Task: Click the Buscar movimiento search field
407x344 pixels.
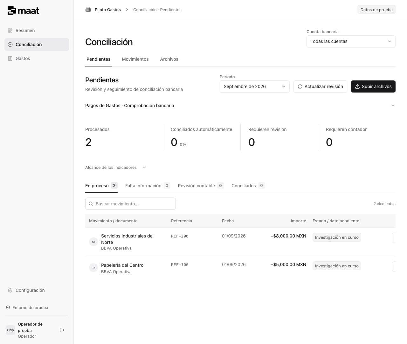Action: pyautogui.click(x=130, y=204)
